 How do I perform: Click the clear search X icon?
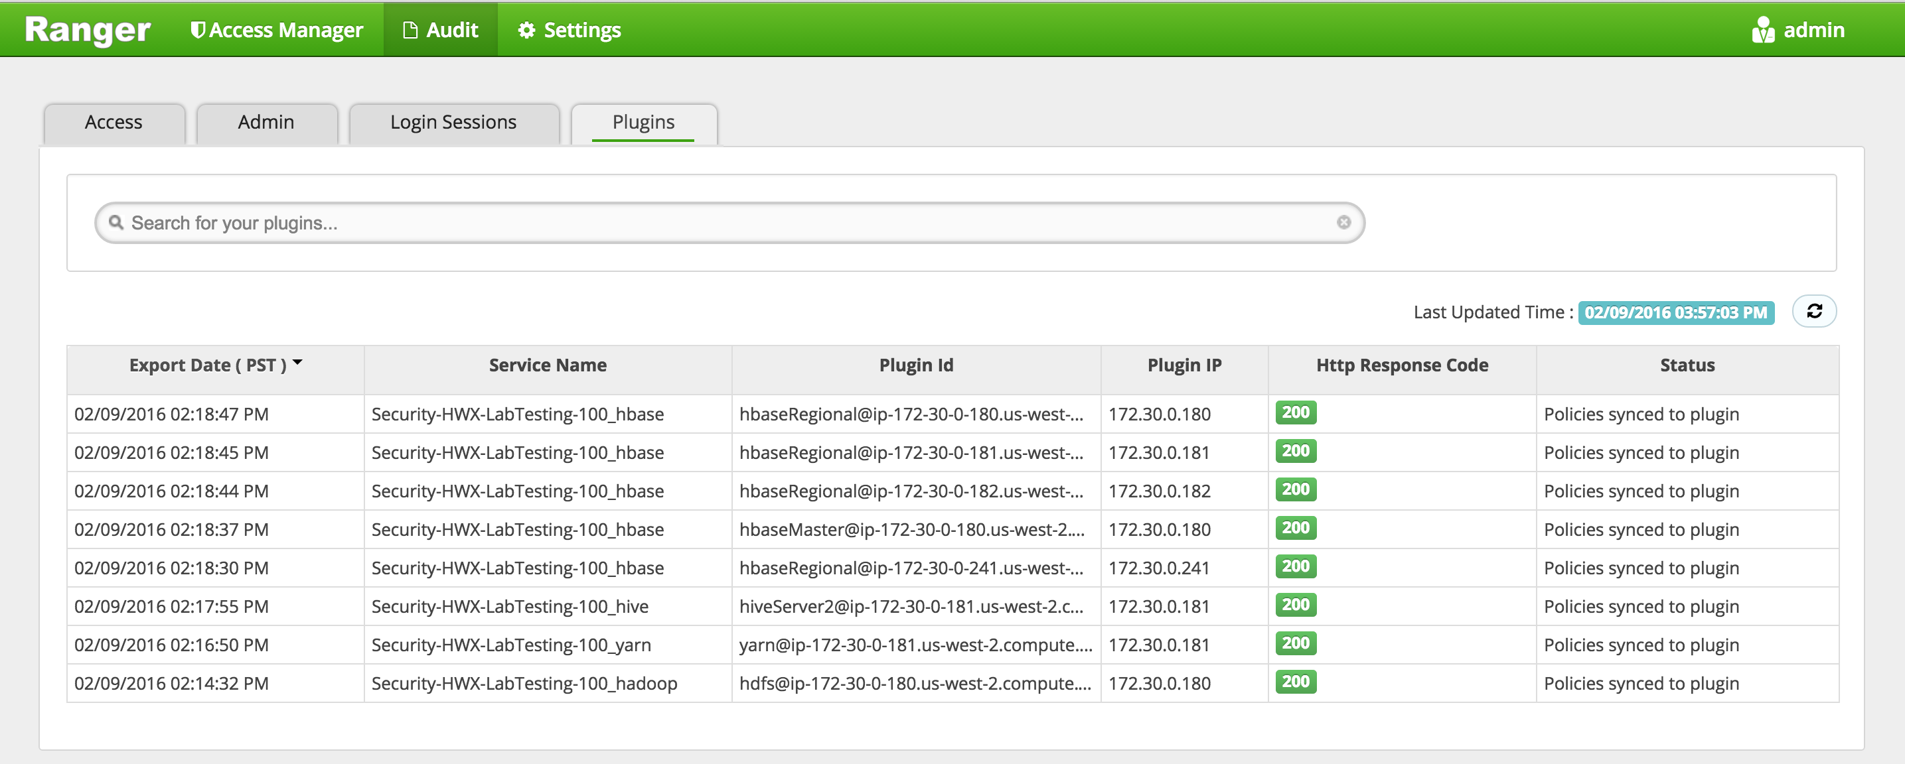point(1343,222)
